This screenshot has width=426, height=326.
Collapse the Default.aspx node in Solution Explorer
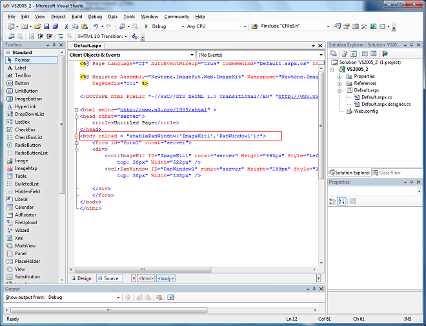[x=340, y=91]
